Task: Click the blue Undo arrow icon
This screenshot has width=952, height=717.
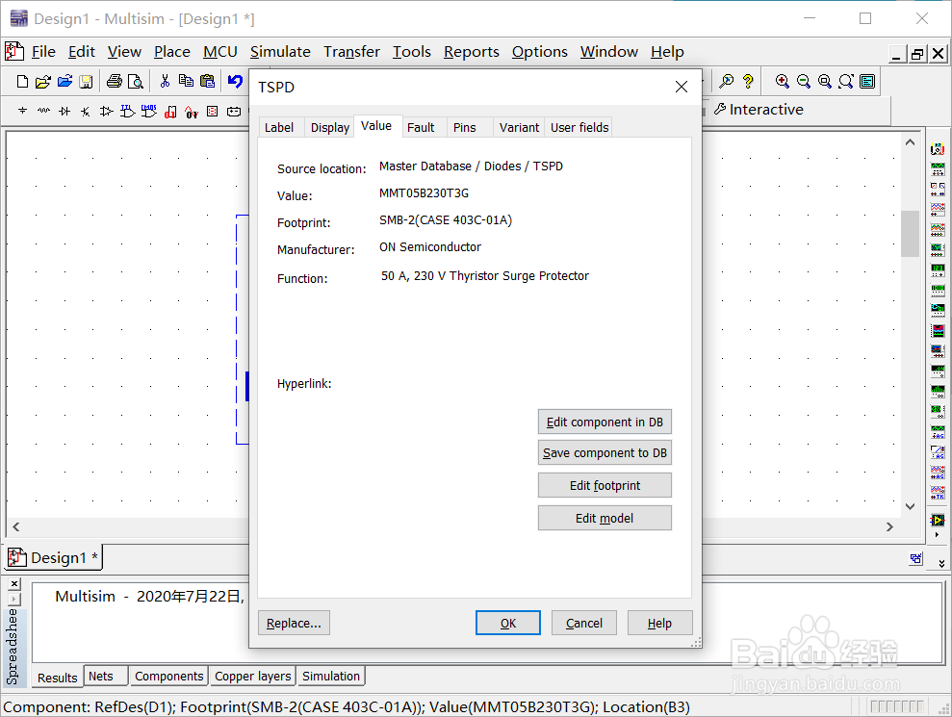Action: coord(235,81)
